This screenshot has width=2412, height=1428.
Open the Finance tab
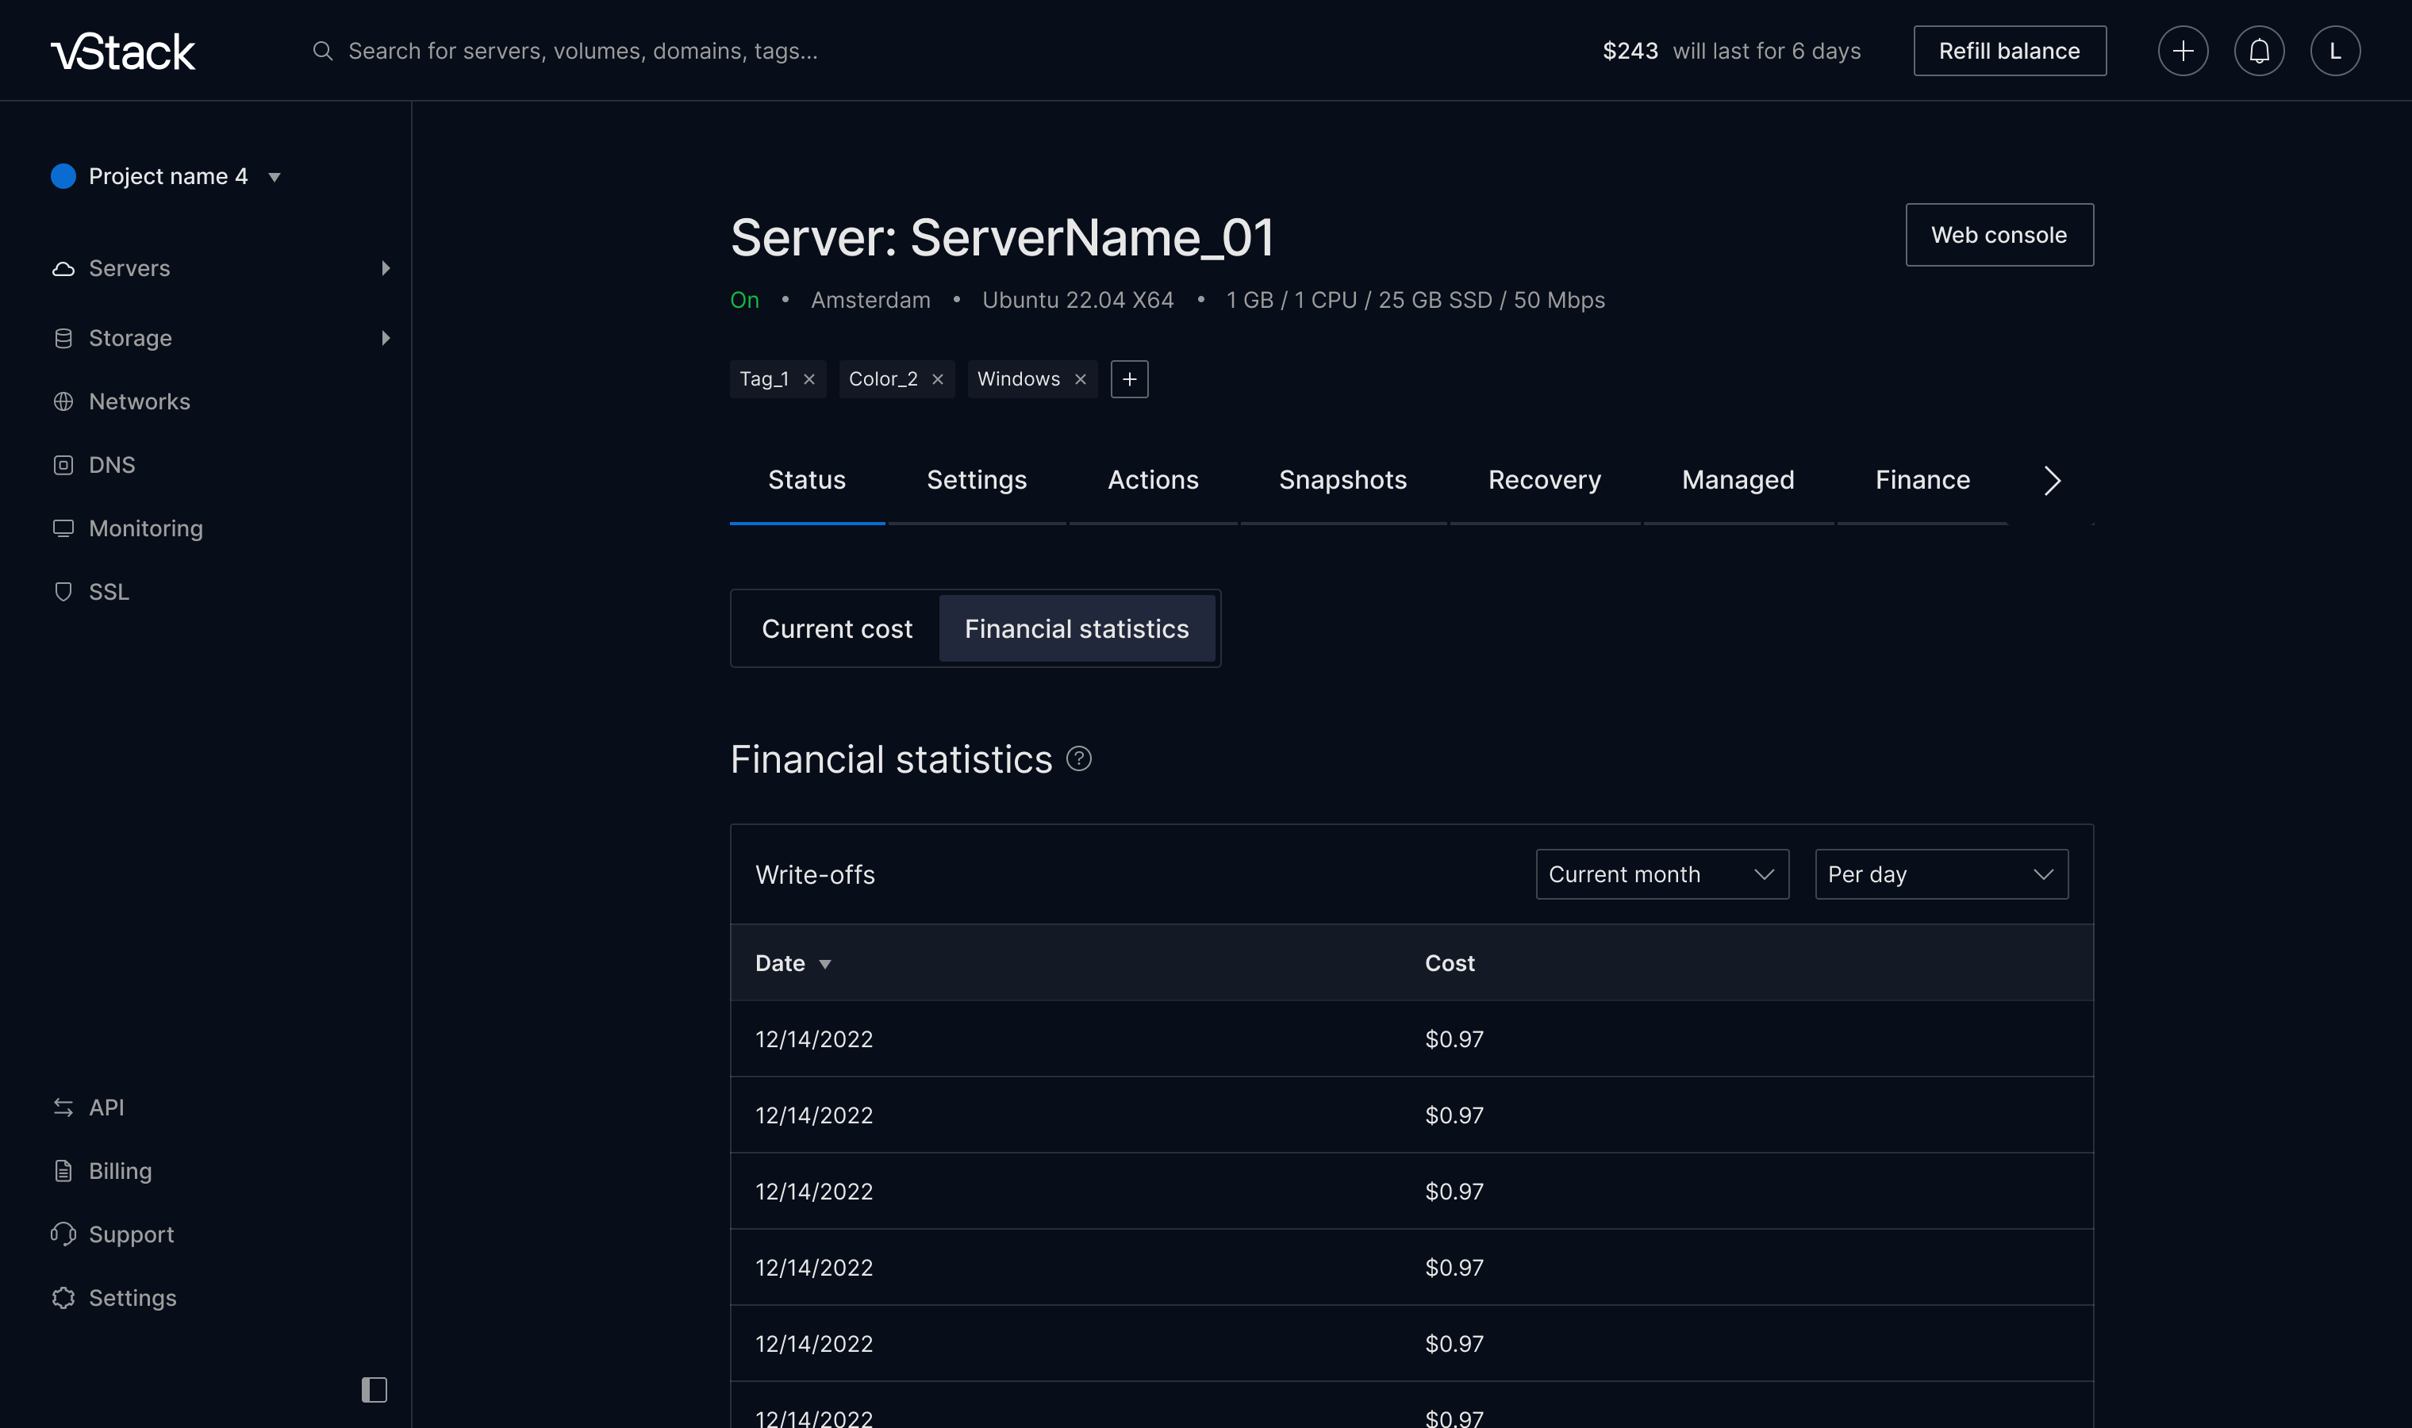coord(1922,480)
